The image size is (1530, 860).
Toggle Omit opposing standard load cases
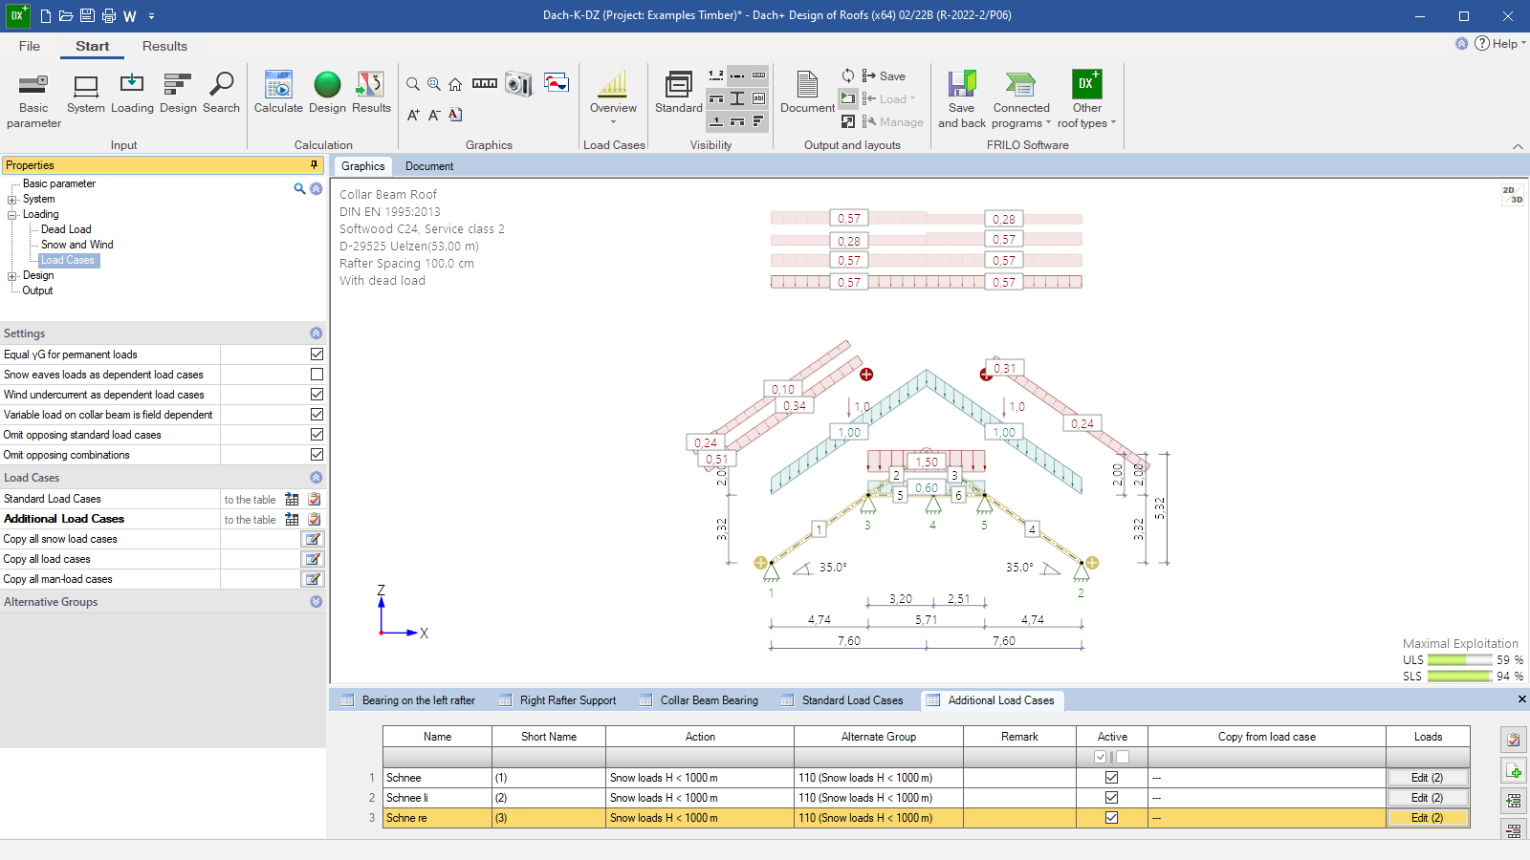[317, 435]
